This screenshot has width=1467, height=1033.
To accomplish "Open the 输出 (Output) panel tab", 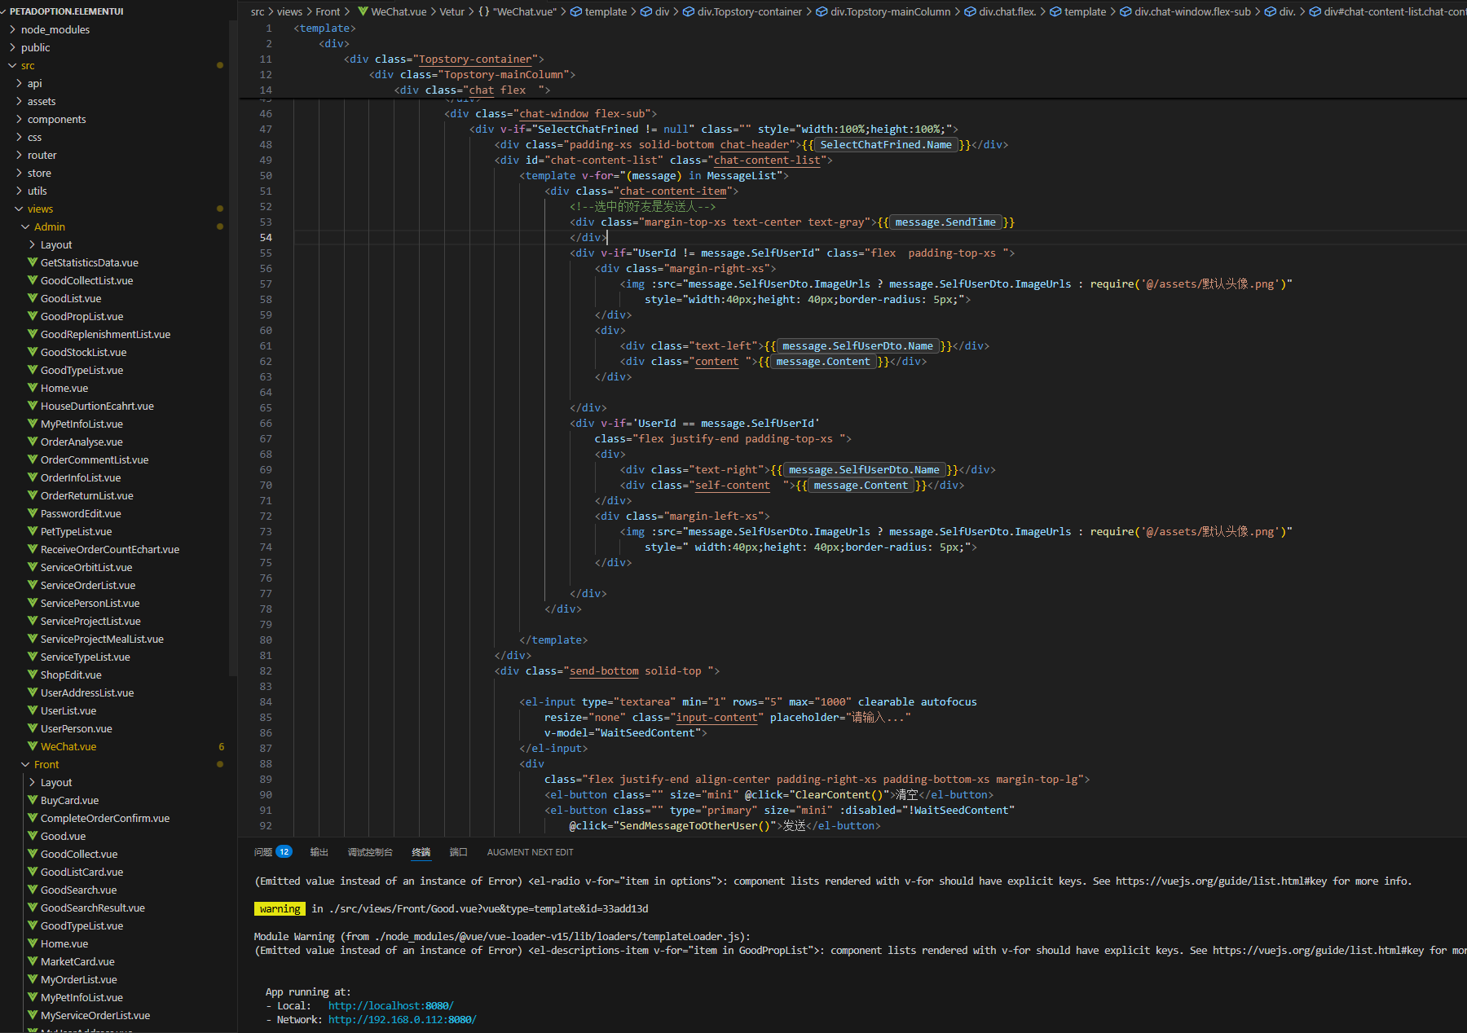I will [x=319, y=852].
